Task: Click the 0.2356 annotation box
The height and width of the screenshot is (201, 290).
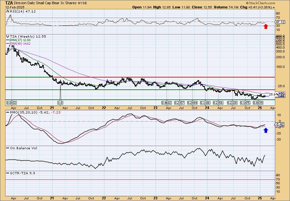Action: (x=218, y=103)
